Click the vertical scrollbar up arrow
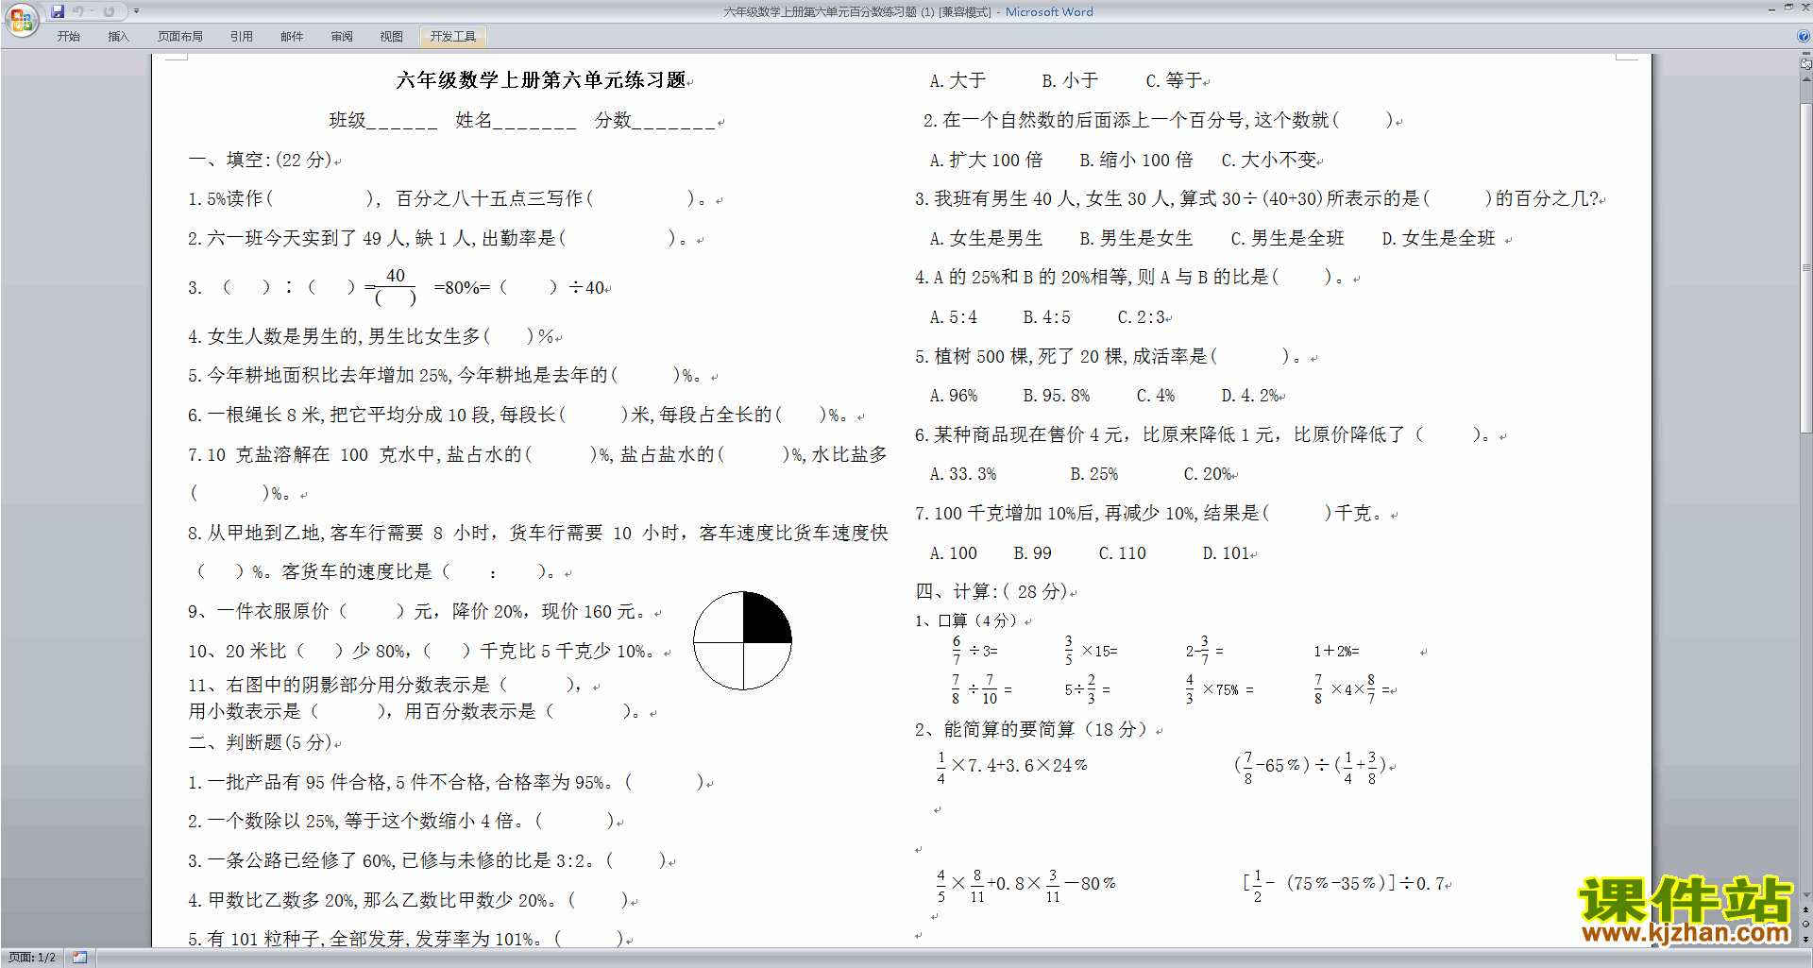 1806,78
